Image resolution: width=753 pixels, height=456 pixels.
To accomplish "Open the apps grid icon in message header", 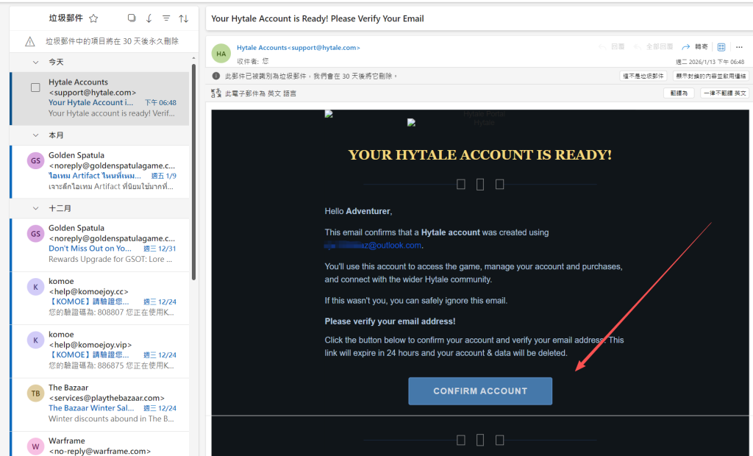I will 721,46.
